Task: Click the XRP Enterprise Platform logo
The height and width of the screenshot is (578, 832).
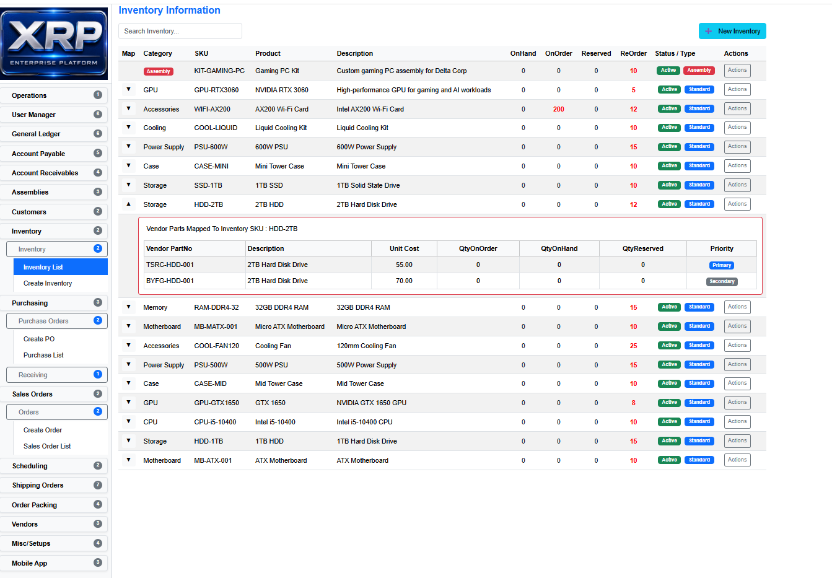Action: 54,43
